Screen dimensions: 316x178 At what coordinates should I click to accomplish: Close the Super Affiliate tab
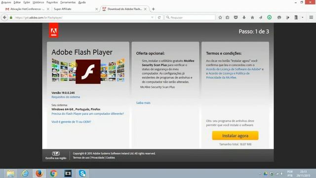(97, 9)
